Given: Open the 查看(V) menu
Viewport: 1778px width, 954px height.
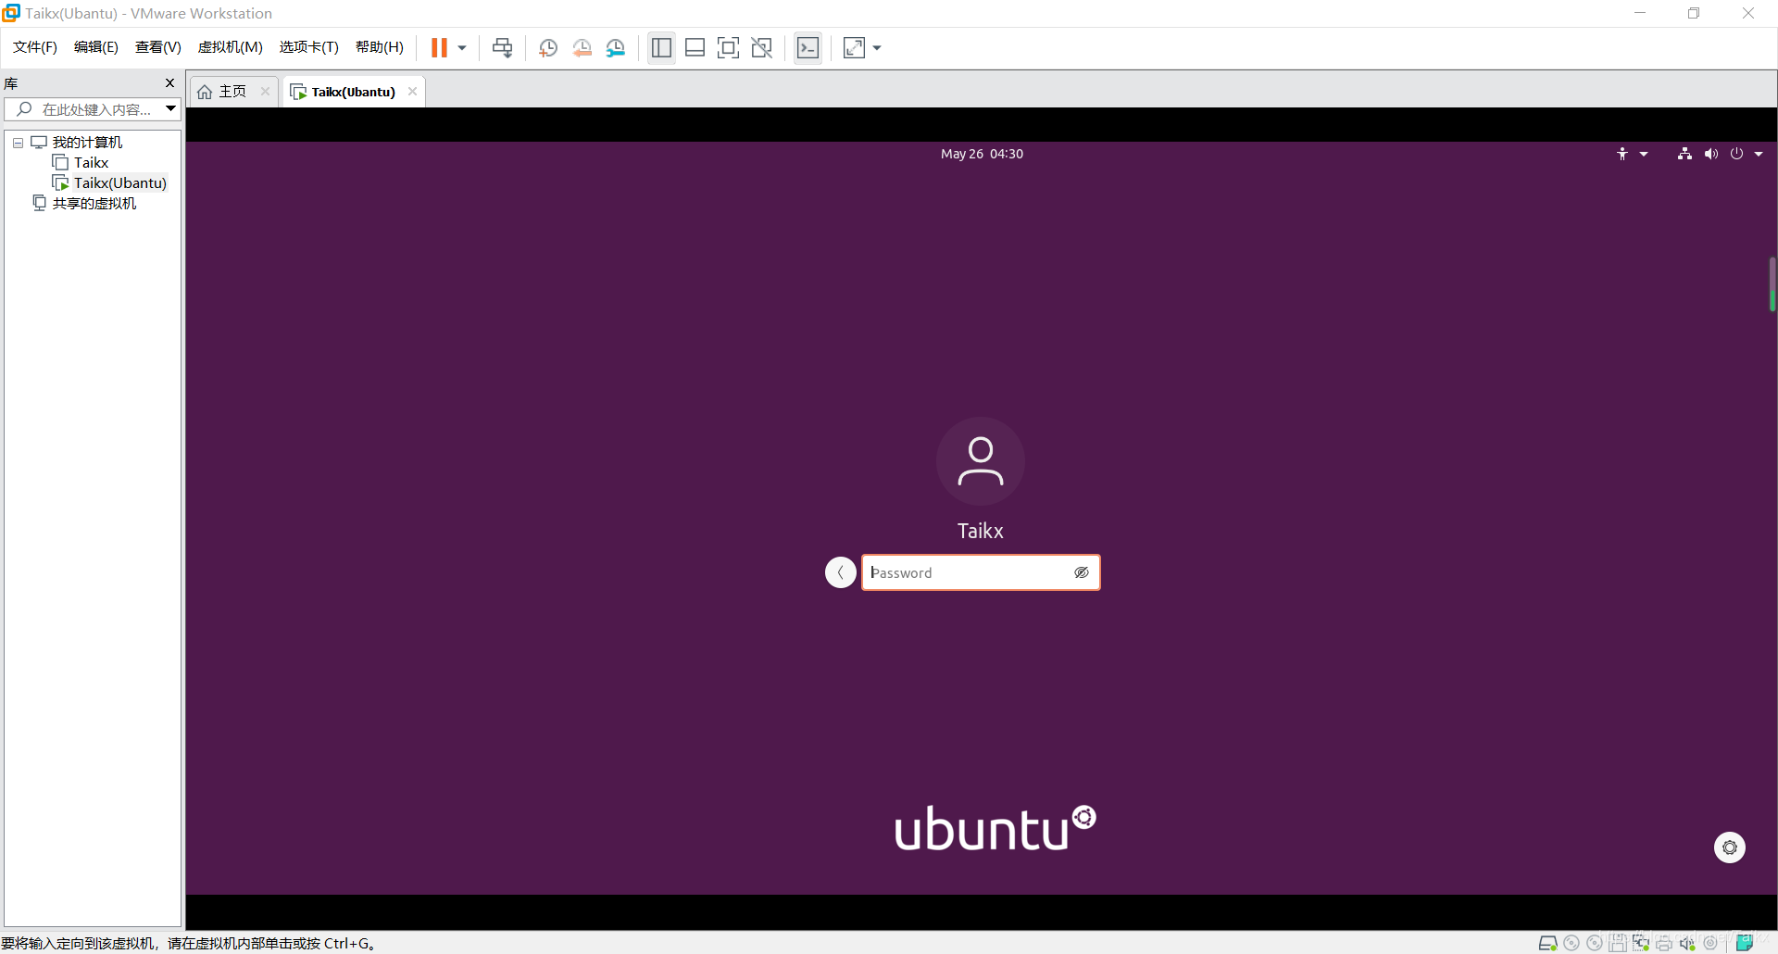Looking at the screenshot, I should click(x=158, y=47).
